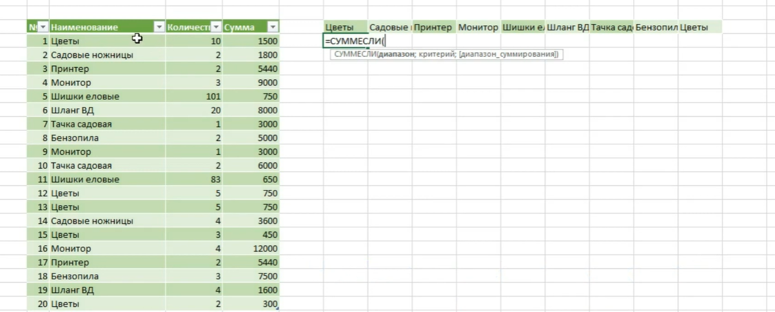Image resolution: width=775 pixels, height=312 pixels.
Task: Select the Шишки еловые cell in row 5
Action: point(85,97)
